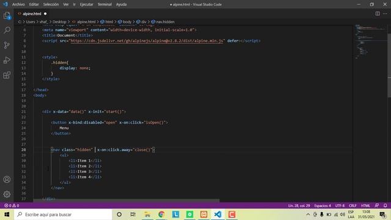Open the Accounts menu icon

[x=7, y=179]
